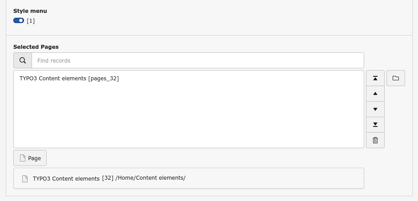
Task: Move selected item up one position
Action: [x=375, y=94]
